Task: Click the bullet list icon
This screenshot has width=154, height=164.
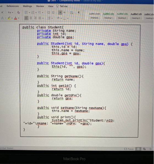Action: [26, 12]
